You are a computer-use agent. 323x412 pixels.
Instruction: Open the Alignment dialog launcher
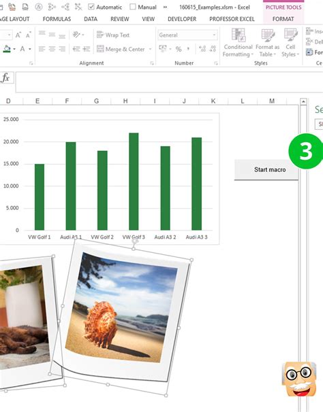point(152,63)
